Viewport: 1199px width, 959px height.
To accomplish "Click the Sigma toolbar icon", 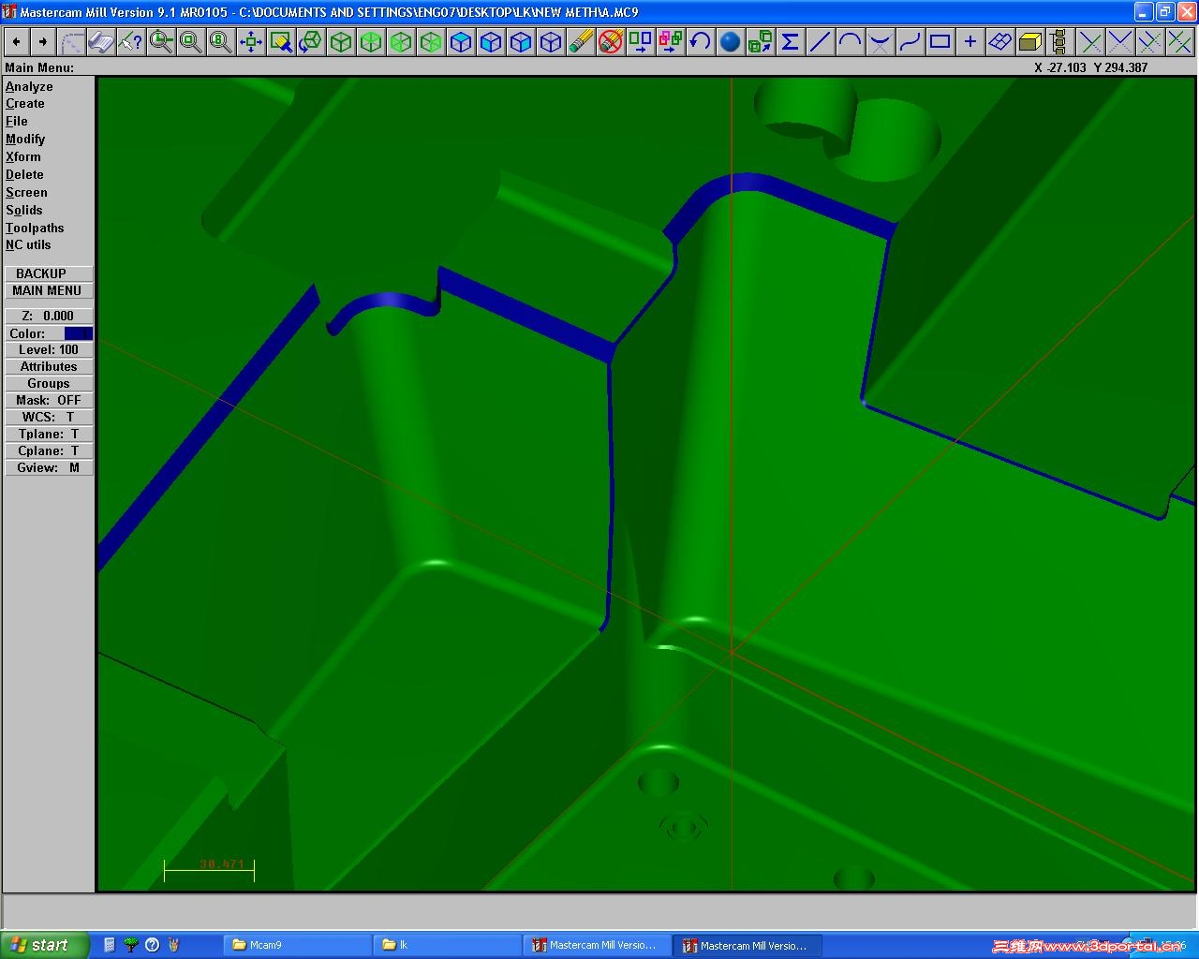I will coord(791,41).
